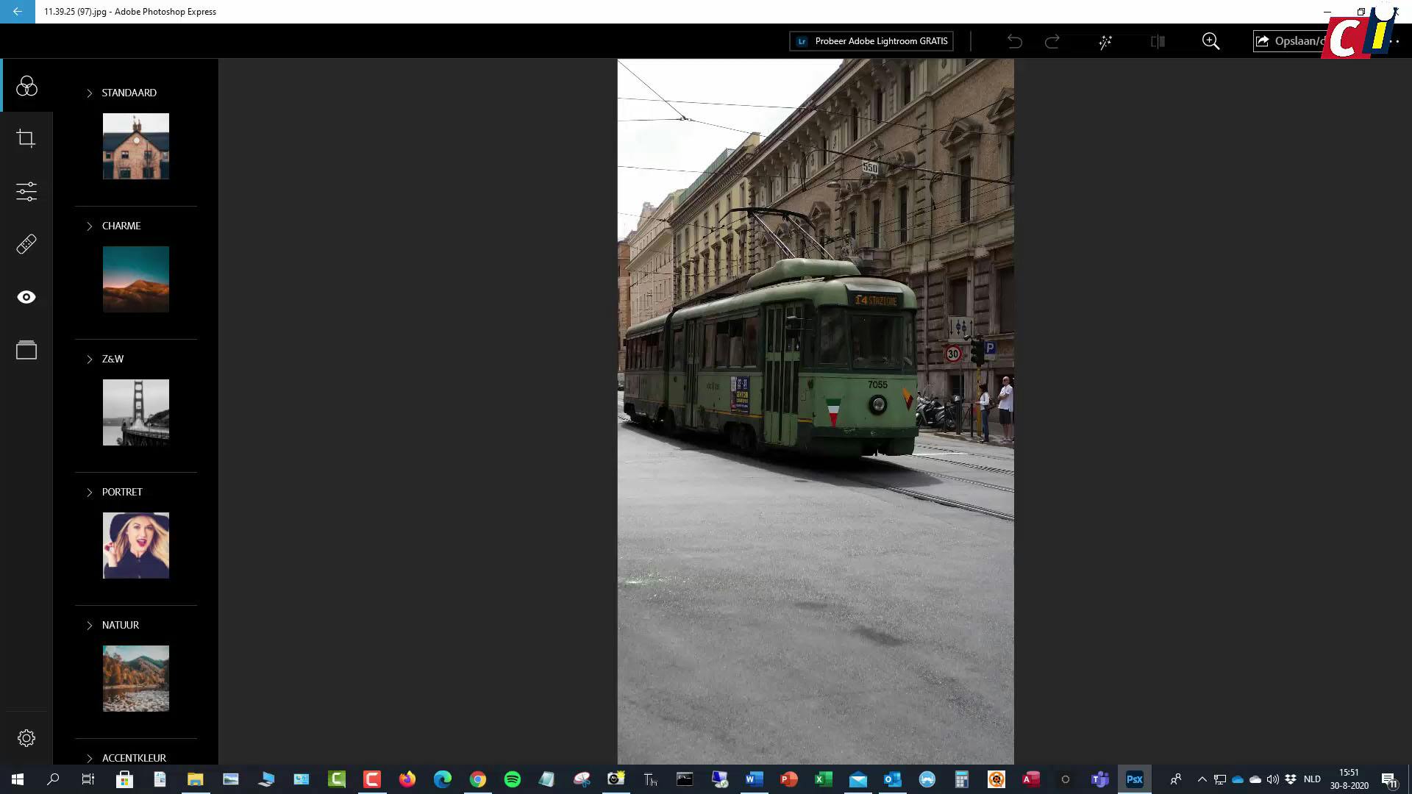Open Microsoft Store from taskbar
This screenshot has height=794, width=1412.
tap(124, 779)
